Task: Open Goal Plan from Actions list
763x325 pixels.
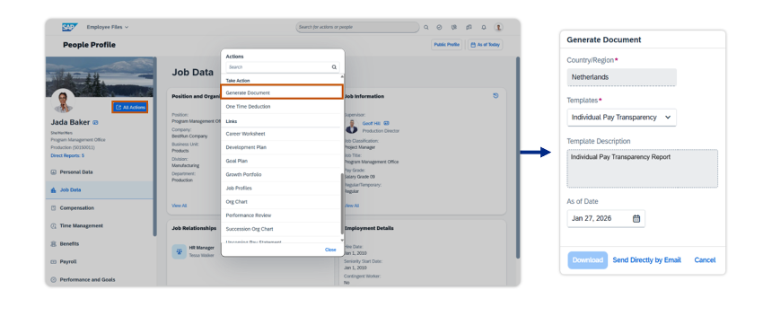Action: (282, 161)
